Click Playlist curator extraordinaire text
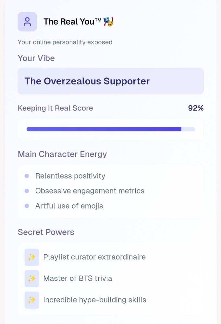This screenshot has width=221, height=324. click(x=94, y=257)
